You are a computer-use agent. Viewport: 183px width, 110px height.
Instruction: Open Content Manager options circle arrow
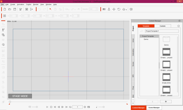179,26
